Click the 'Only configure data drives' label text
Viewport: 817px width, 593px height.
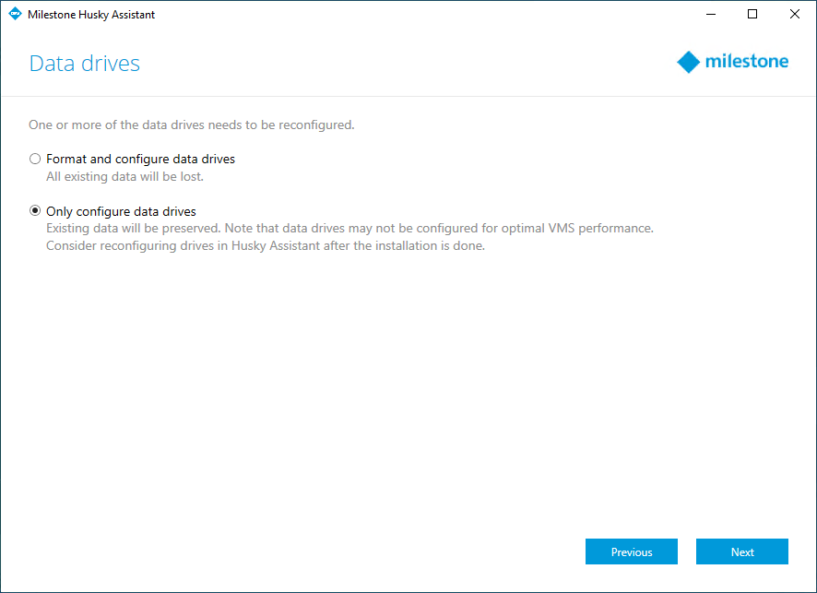[121, 211]
